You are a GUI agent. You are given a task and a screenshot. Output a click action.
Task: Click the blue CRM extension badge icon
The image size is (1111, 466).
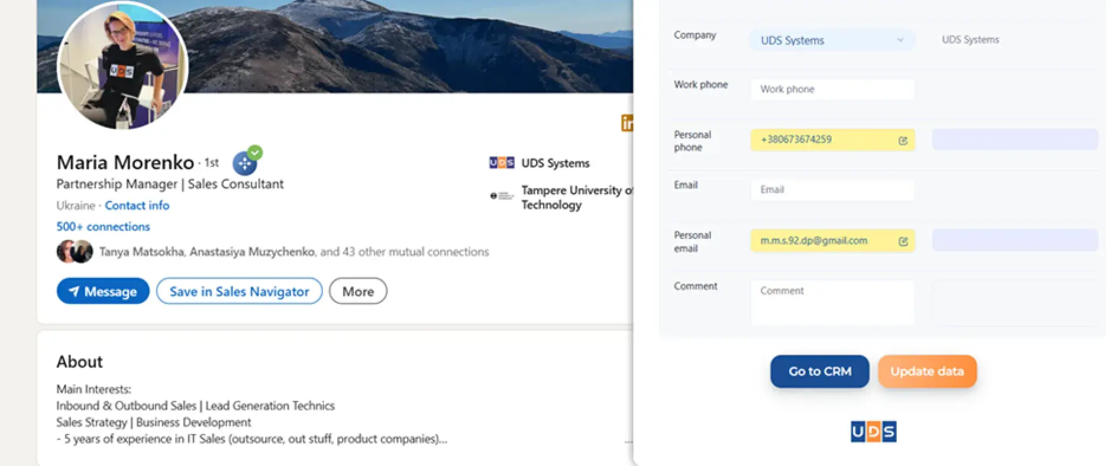coord(244,164)
